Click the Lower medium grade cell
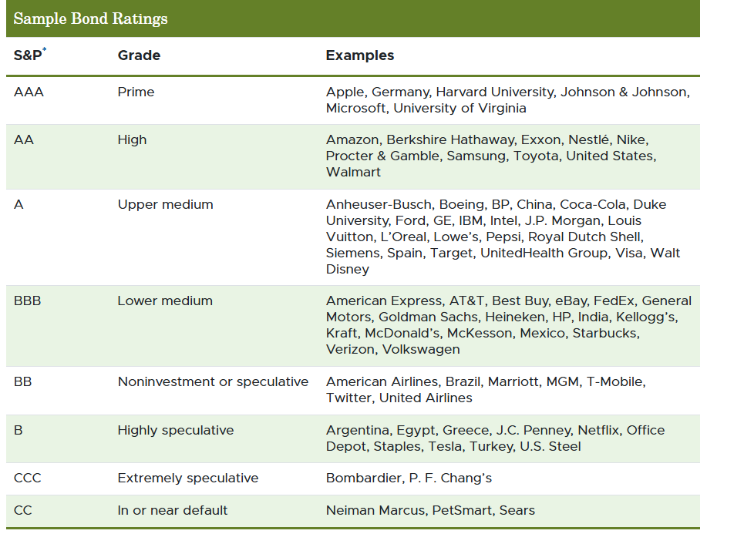 tap(164, 301)
